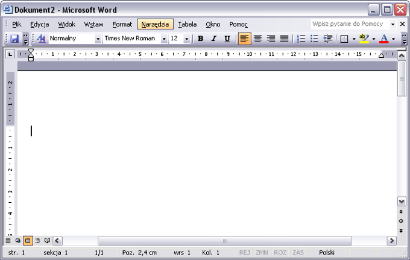Go to previous page double-arrow button

[401, 212]
